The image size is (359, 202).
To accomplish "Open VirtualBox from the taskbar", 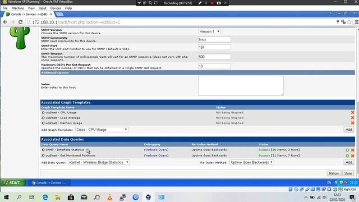I will click(148, 197).
